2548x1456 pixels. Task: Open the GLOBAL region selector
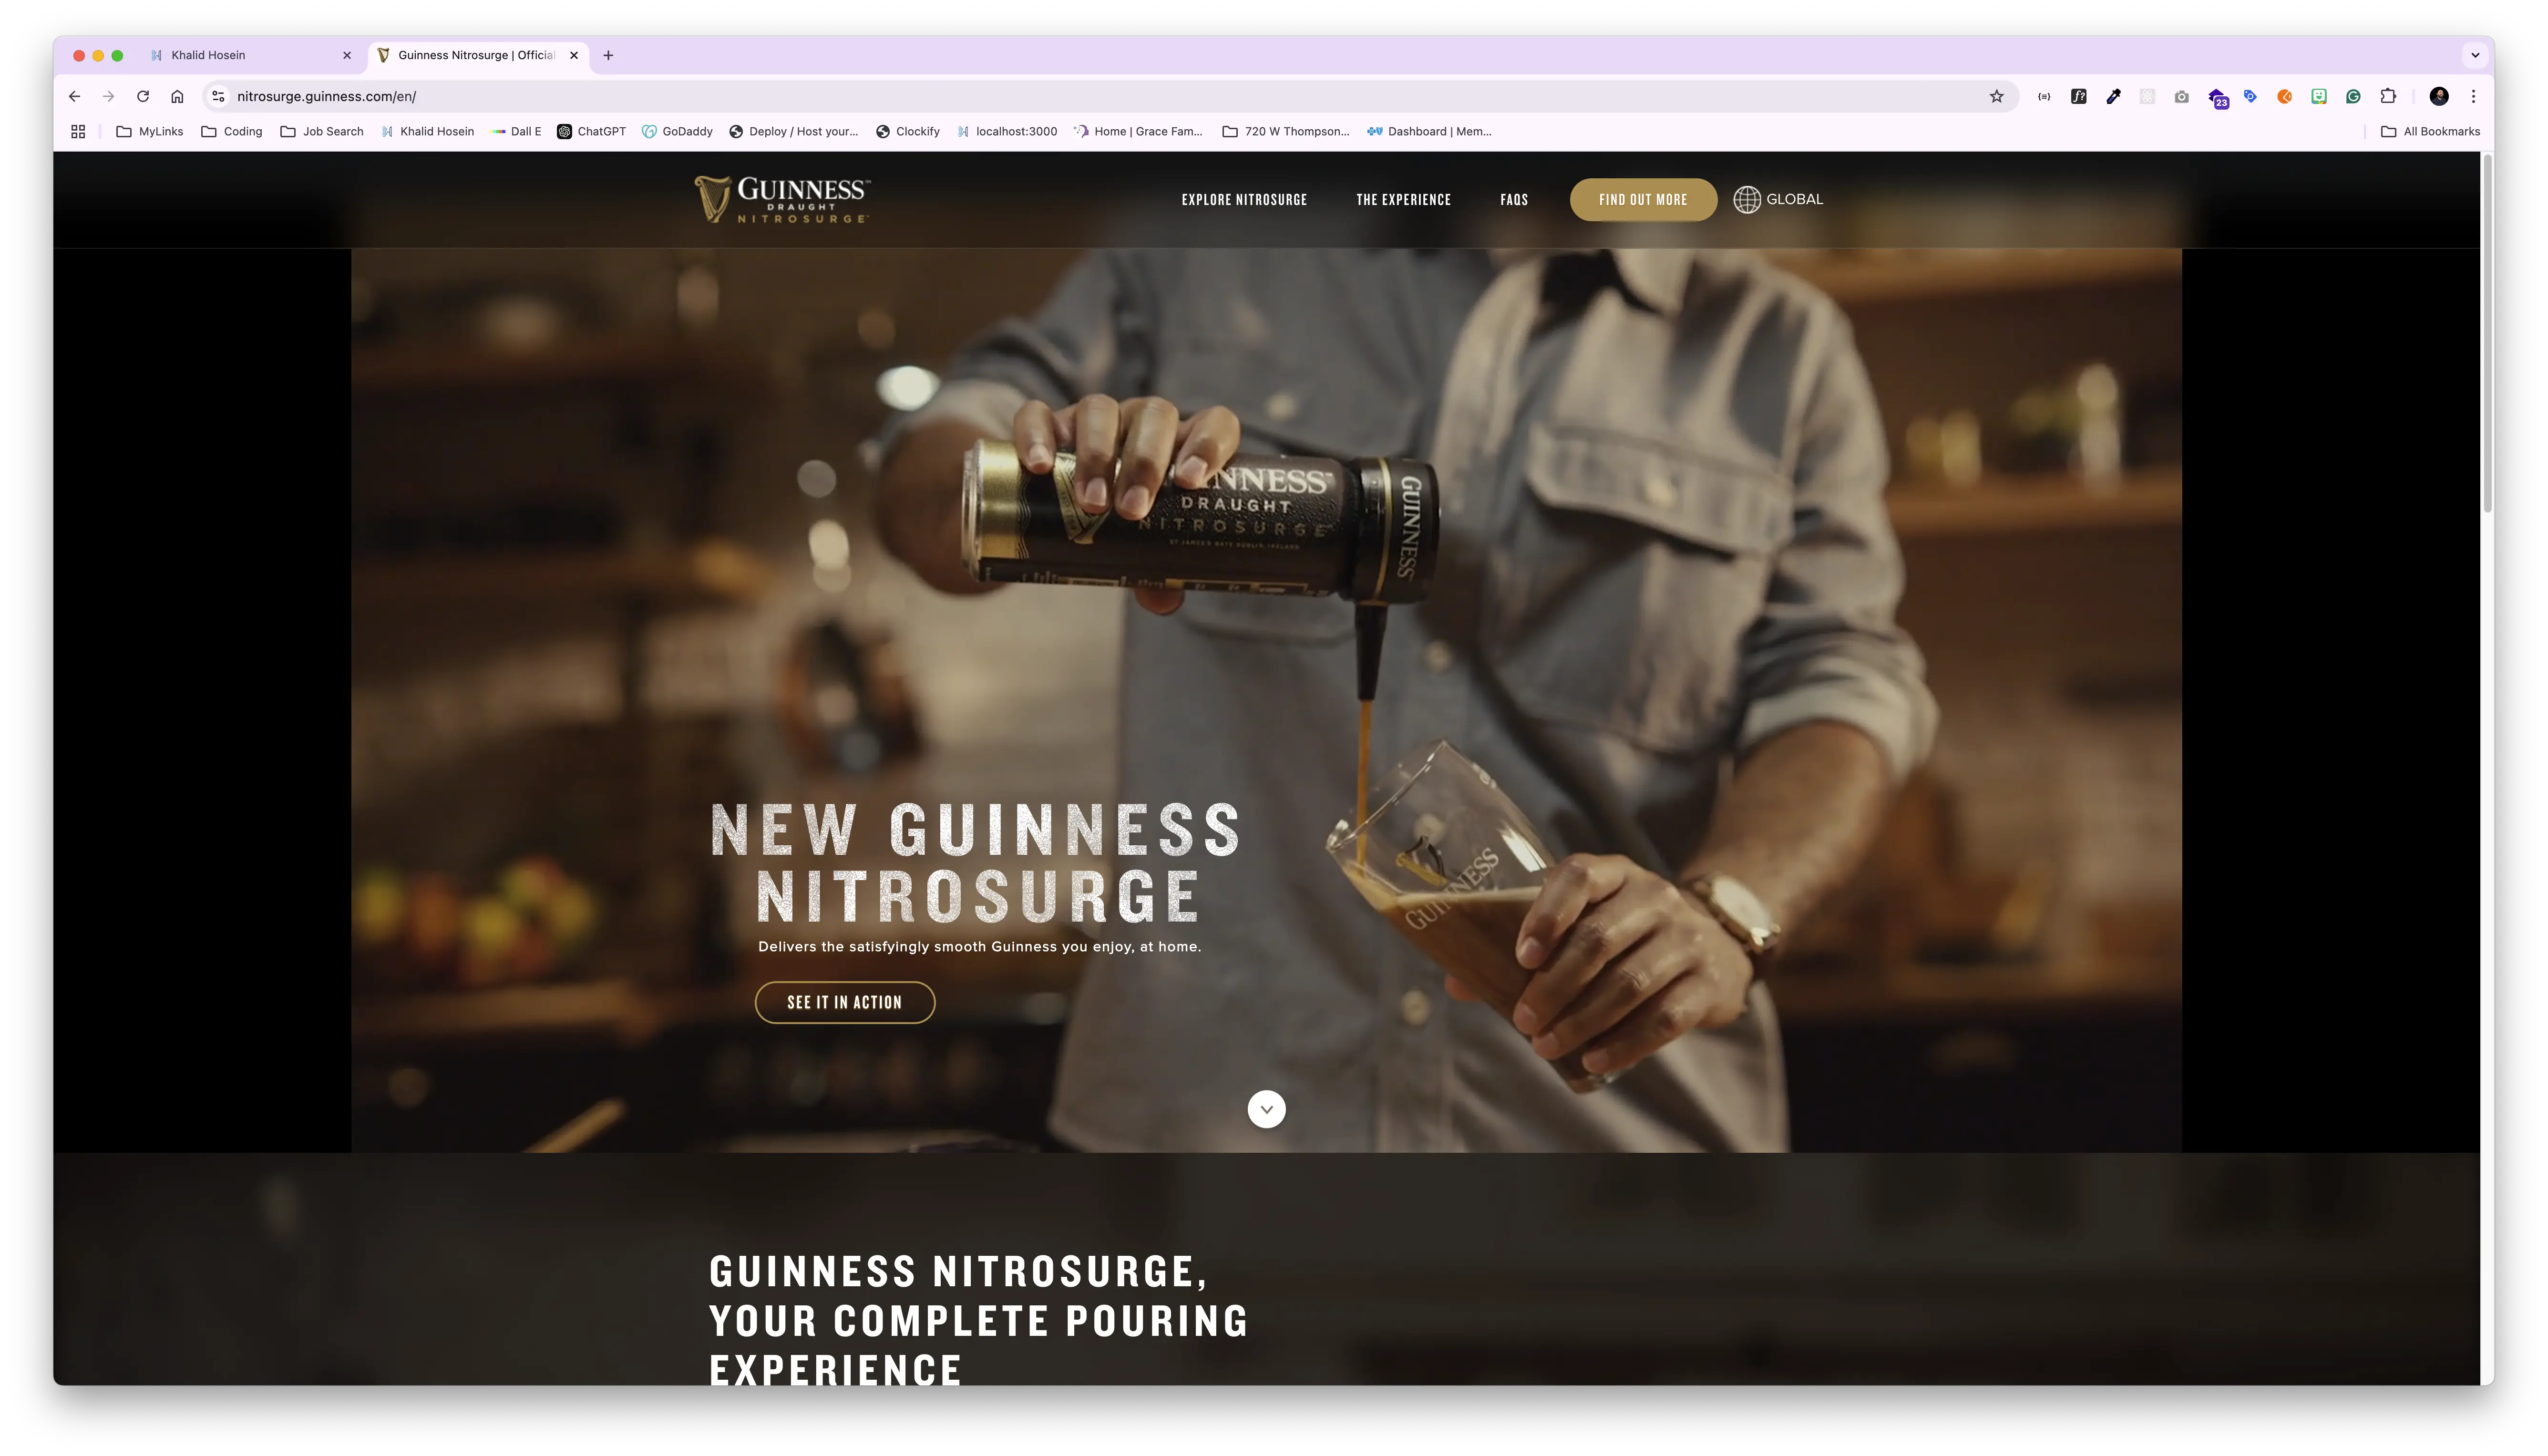pyautogui.click(x=1794, y=199)
